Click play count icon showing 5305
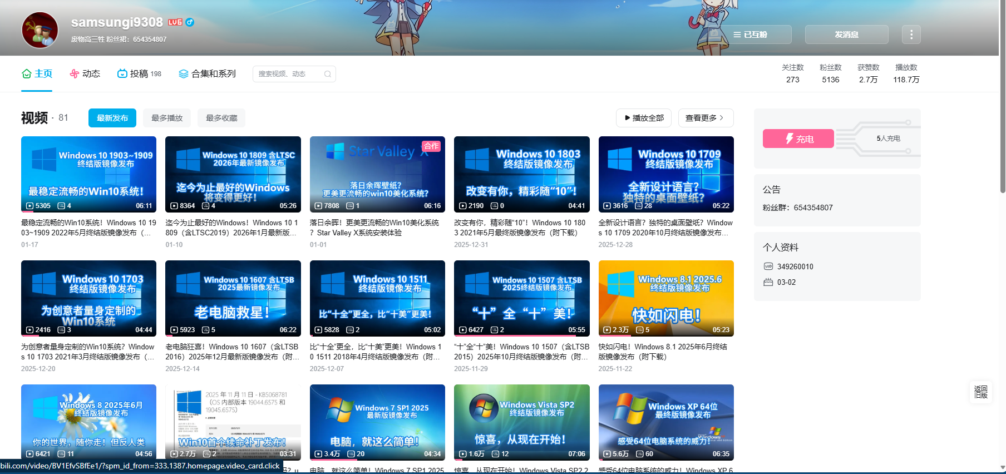Screen dimensions: 1006x474 coord(30,206)
